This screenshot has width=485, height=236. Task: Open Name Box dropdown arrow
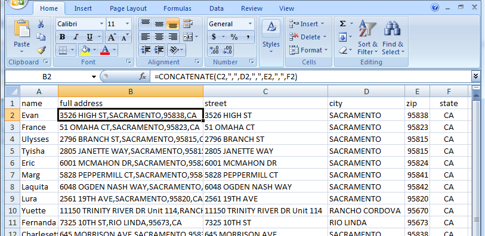(x=94, y=77)
